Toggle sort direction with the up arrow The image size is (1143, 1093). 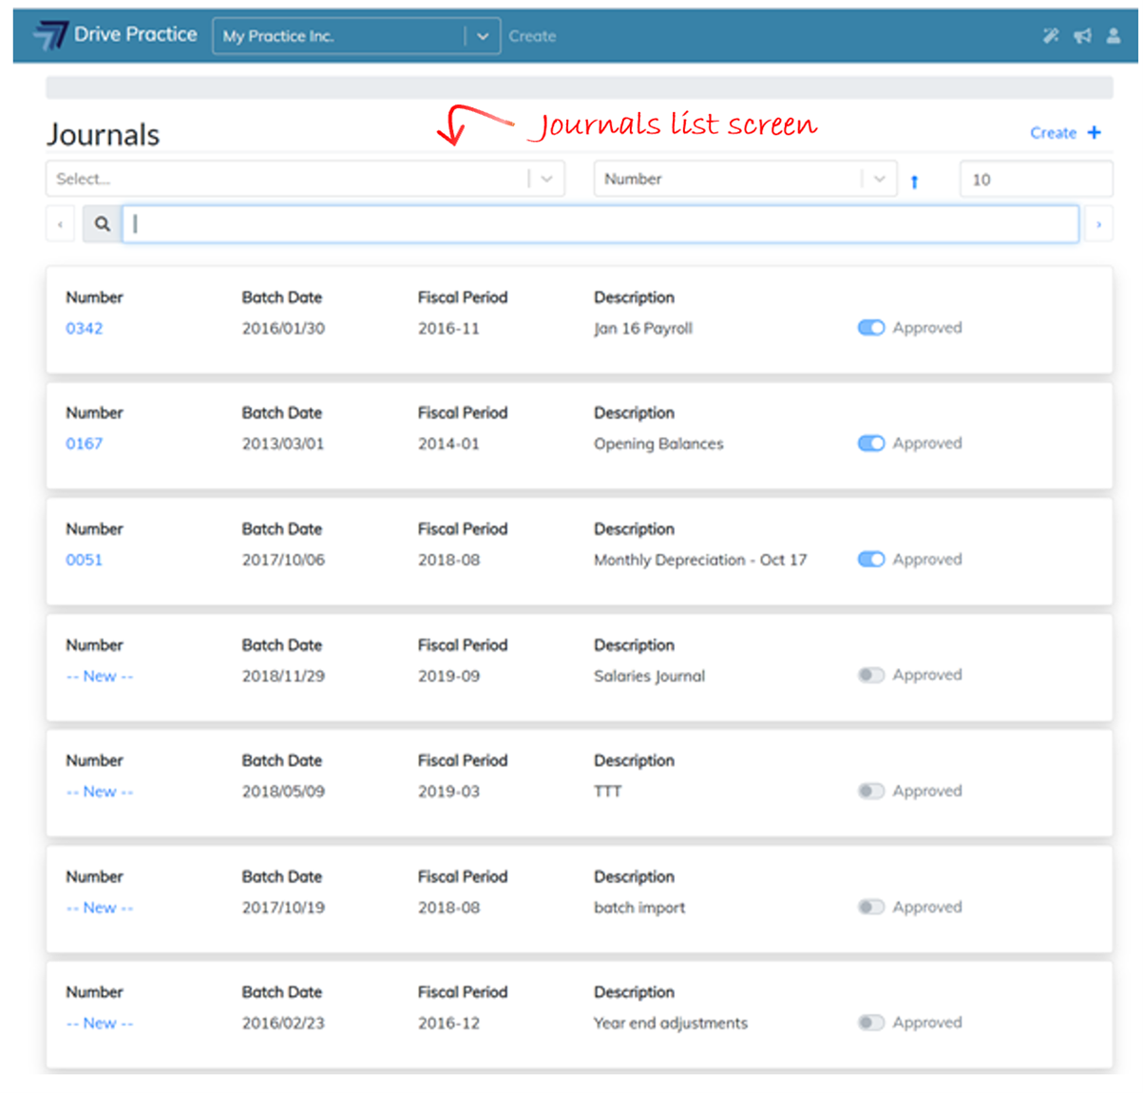pyautogui.click(x=914, y=181)
